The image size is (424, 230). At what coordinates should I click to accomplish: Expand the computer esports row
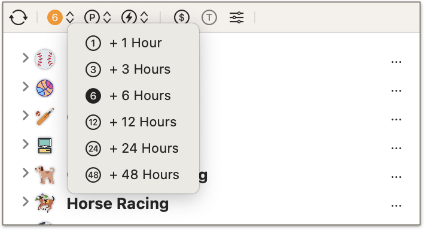click(x=26, y=144)
